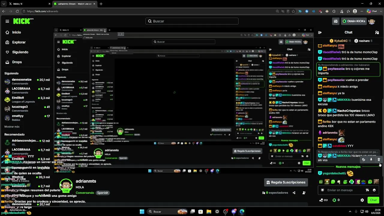Click the chat identity badge icon

(322, 190)
